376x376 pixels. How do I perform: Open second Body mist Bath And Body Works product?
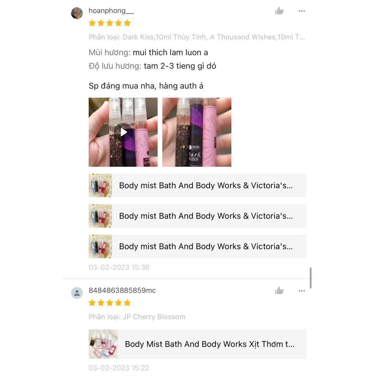pyautogui.click(x=197, y=216)
